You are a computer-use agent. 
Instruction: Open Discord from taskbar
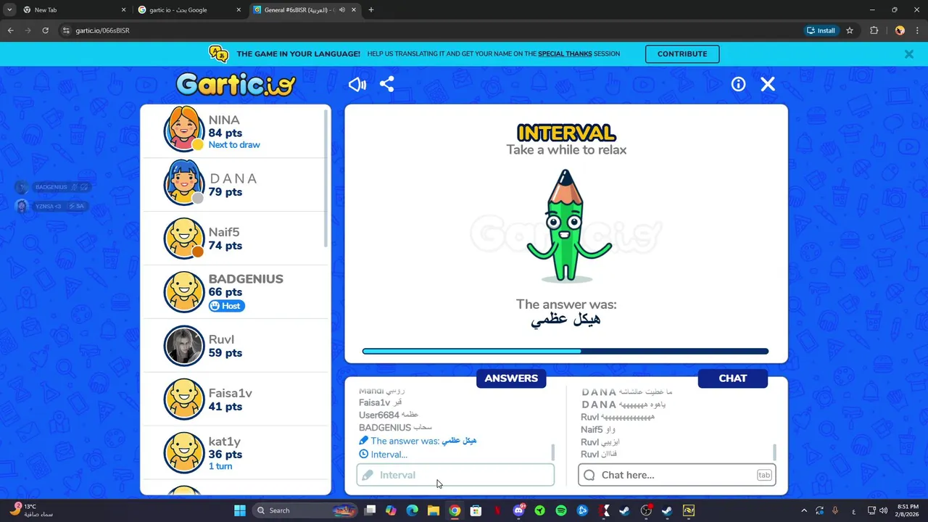pyautogui.click(x=518, y=510)
